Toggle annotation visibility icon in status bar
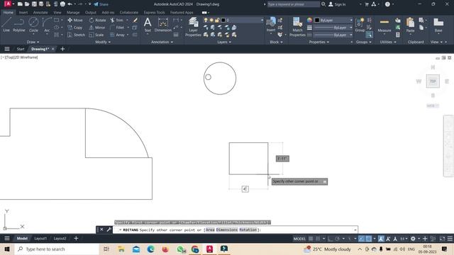 pyautogui.click(x=381, y=239)
